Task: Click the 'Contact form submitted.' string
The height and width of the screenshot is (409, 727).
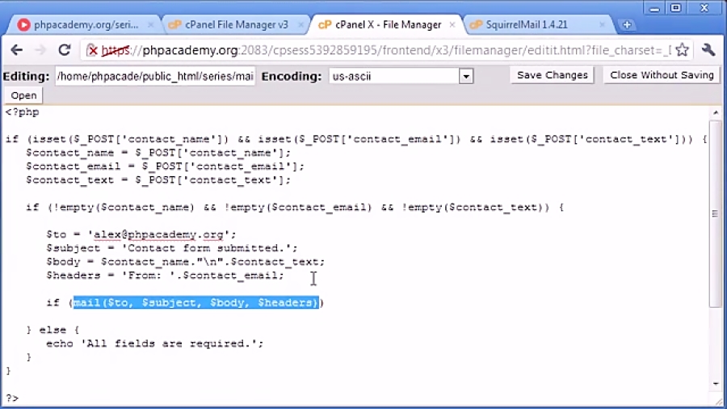Action: (x=206, y=248)
